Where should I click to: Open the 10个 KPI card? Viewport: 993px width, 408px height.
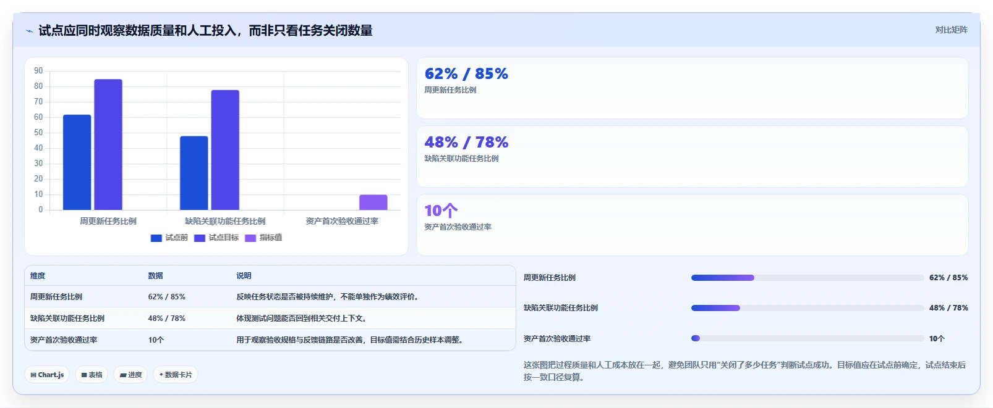pyautogui.click(x=693, y=225)
